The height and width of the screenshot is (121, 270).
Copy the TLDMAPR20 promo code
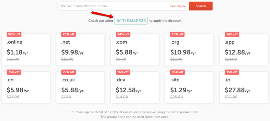[134, 21]
